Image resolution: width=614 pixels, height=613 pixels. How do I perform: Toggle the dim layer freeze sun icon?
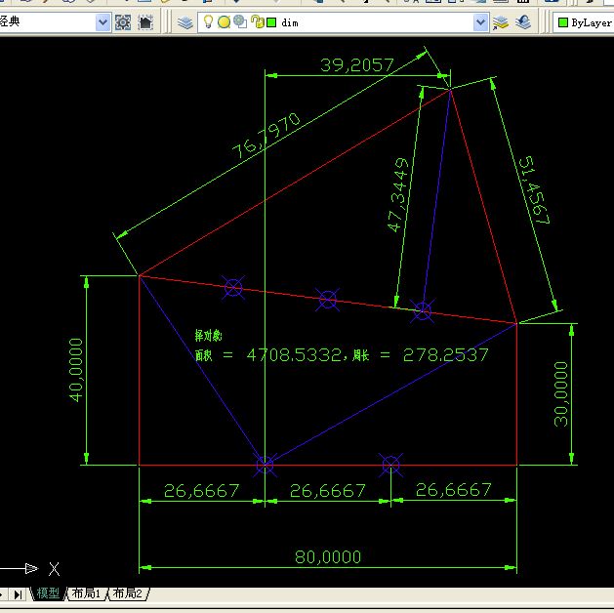click(224, 21)
